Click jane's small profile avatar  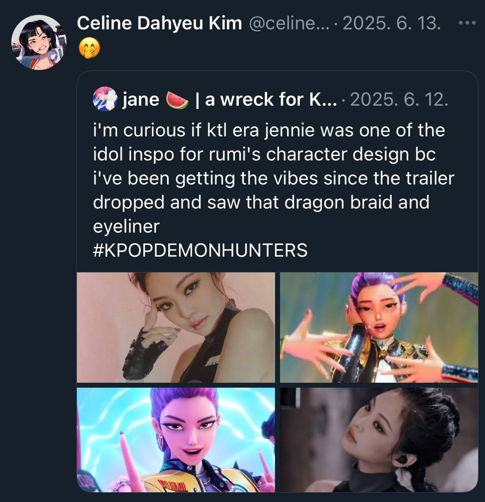pos(105,99)
